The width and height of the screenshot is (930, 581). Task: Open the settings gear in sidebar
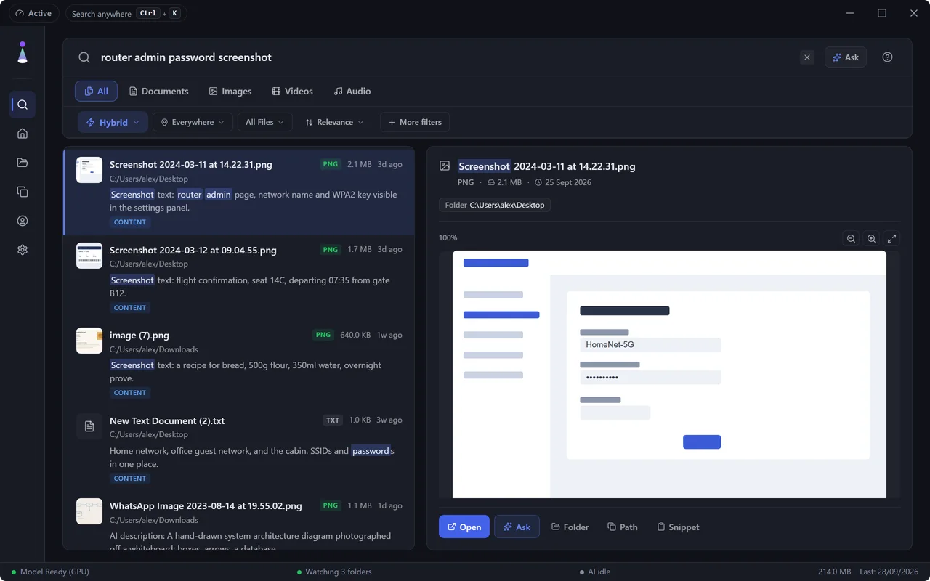23,250
